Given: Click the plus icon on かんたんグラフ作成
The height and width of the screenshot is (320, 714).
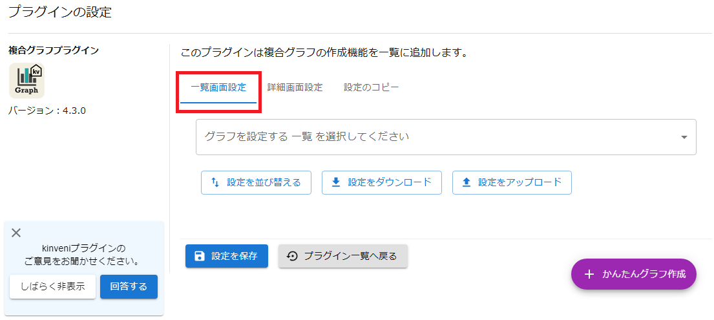Looking at the screenshot, I should click(589, 274).
